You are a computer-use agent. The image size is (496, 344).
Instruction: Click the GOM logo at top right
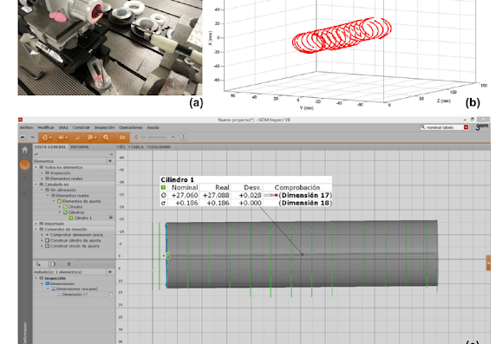pyautogui.click(x=482, y=127)
